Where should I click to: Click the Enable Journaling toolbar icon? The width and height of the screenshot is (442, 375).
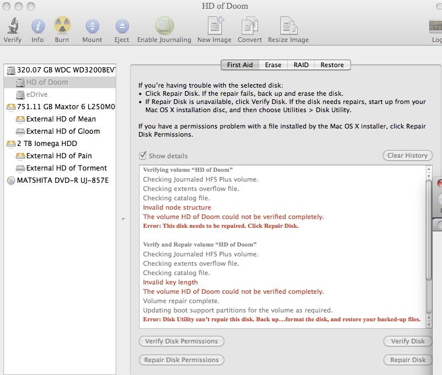pyautogui.click(x=164, y=26)
